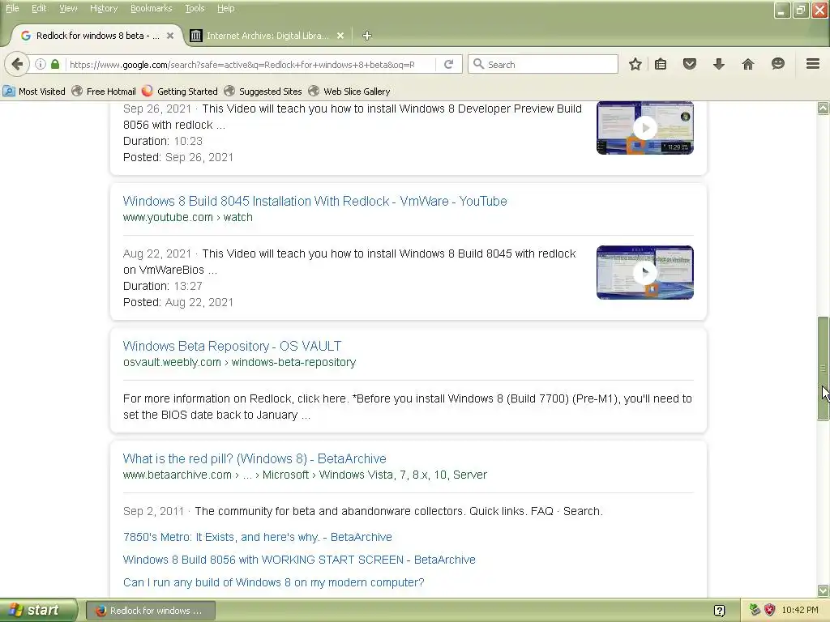Open Getting Started bookmark

pyautogui.click(x=180, y=92)
